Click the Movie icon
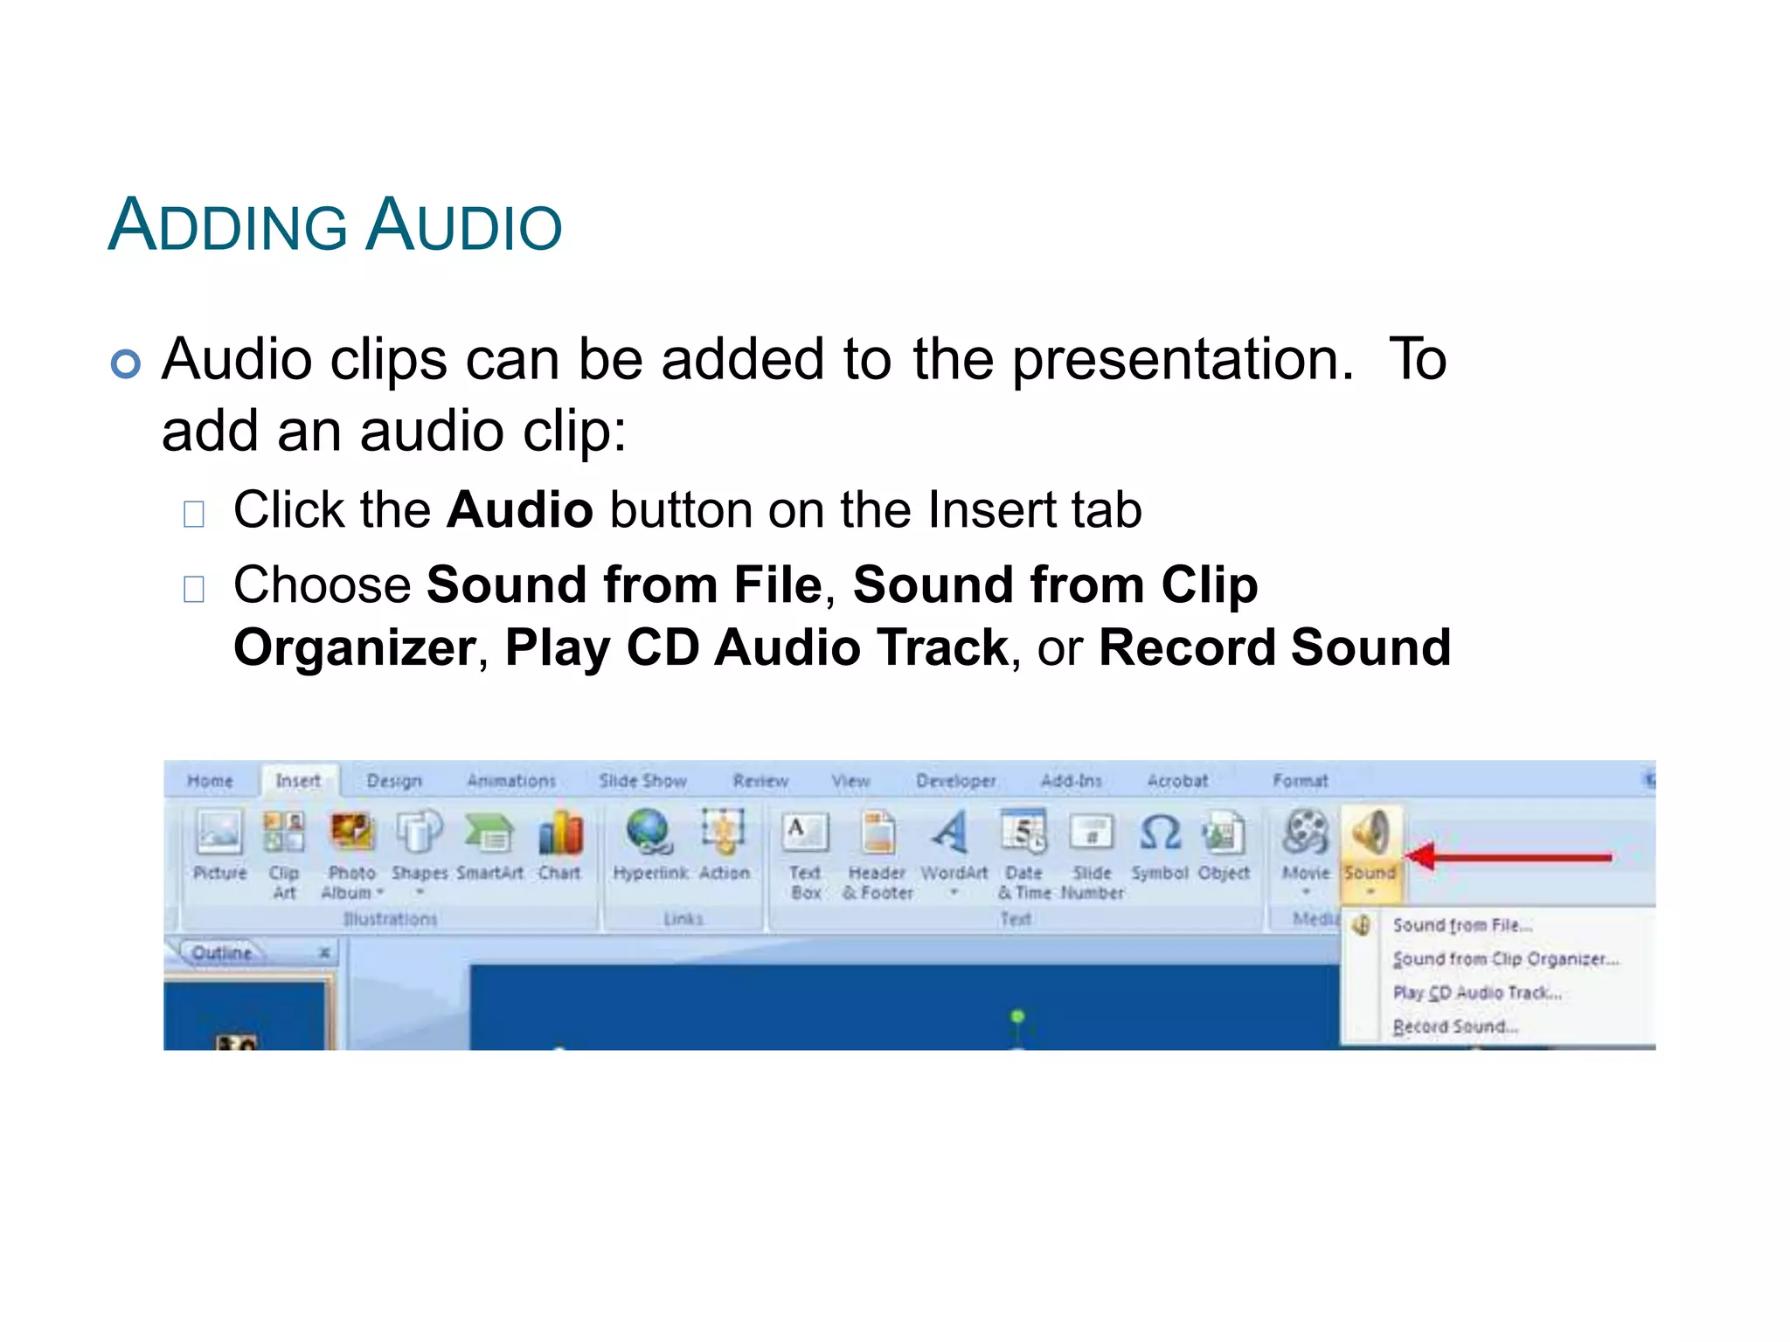Viewport: 1790px width, 1342px height. [1305, 831]
